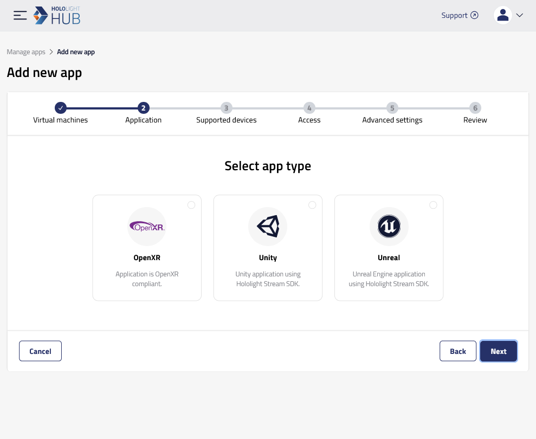The height and width of the screenshot is (439, 536).
Task: Click the Next button
Action: click(499, 351)
